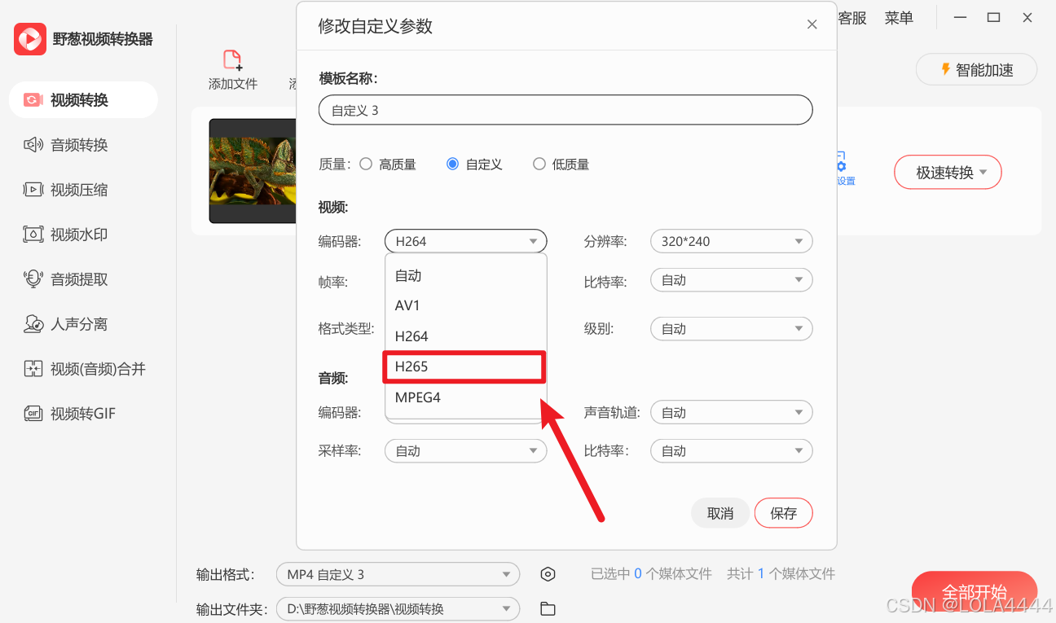The image size is (1056, 623).
Task: Select the 低质量 quality radio button
Action: (x=539, y=164)
